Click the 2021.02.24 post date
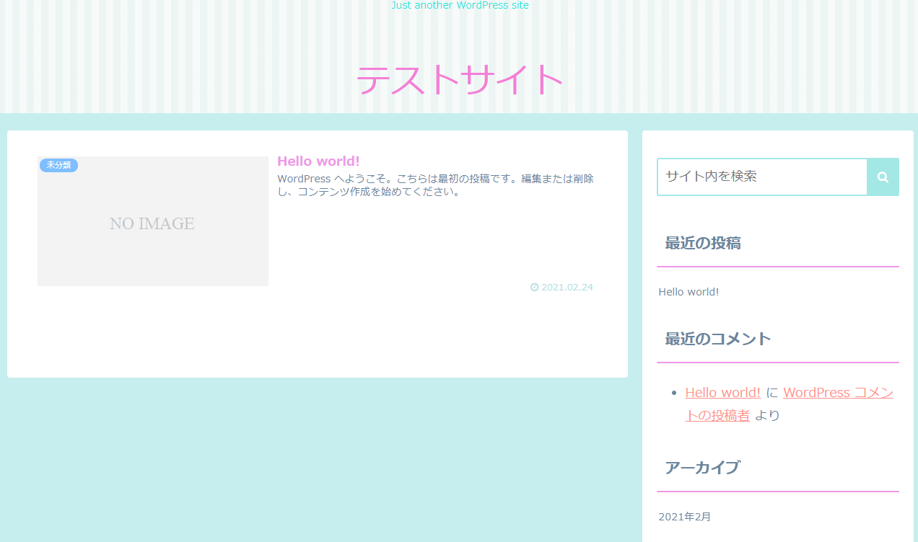Viewport: 918px width, 542px height. coord(567,287)
